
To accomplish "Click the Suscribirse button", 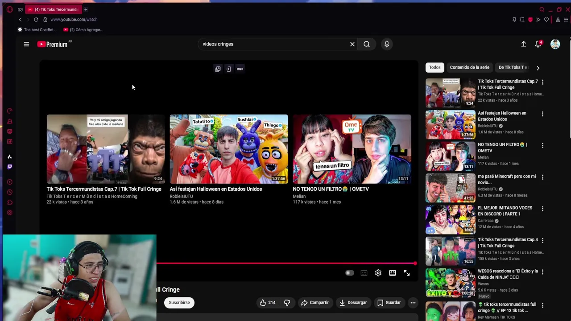I will (179, 303).
